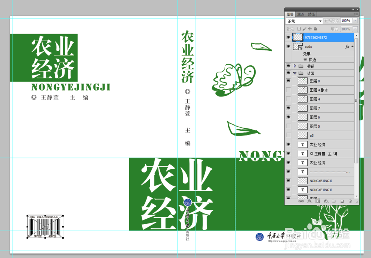Image resolution: width=371 pixels, height=258 pixels.
Task: Hide 图层 7 using its eye icon
Action: [288, 108]
